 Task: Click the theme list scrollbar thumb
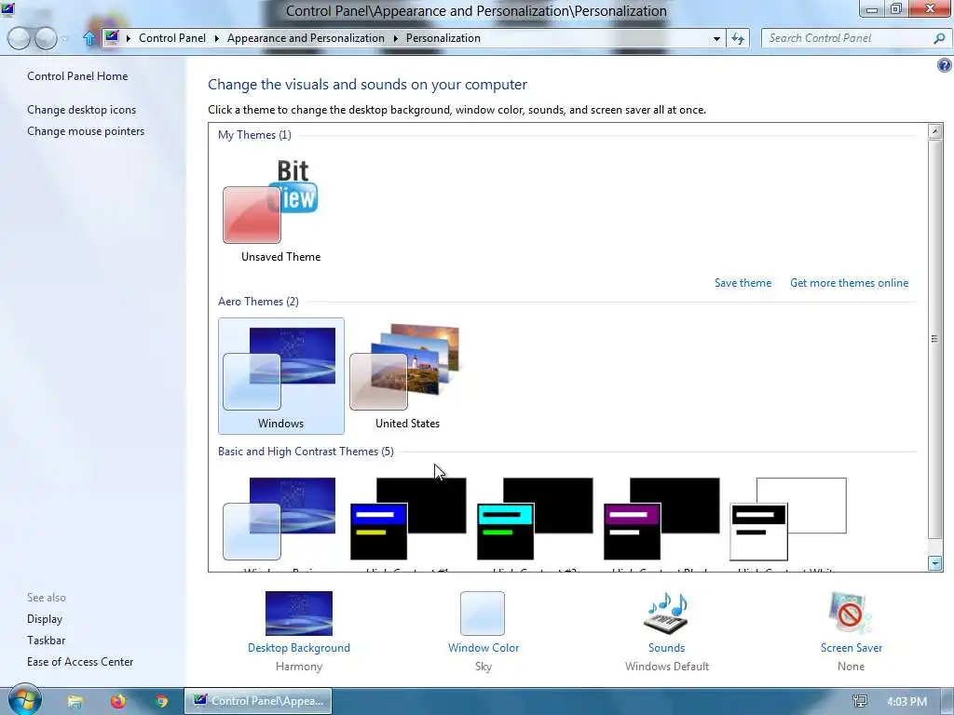(935, 339)
